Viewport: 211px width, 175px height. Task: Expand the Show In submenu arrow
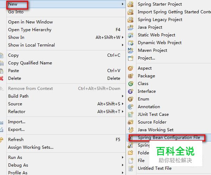tap(123, 37)
